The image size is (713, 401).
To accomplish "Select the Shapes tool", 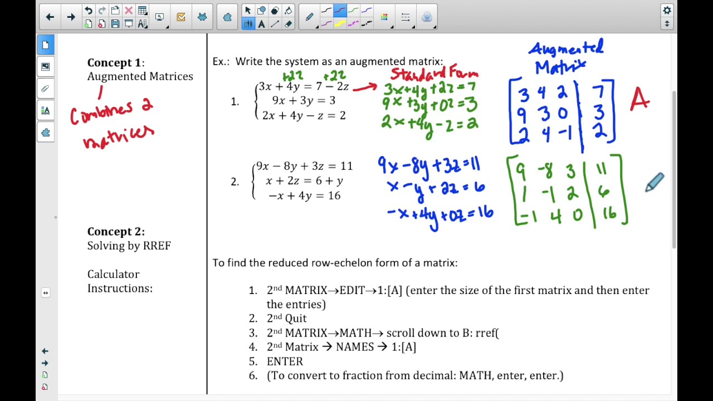I will click(x=261, y=11).
